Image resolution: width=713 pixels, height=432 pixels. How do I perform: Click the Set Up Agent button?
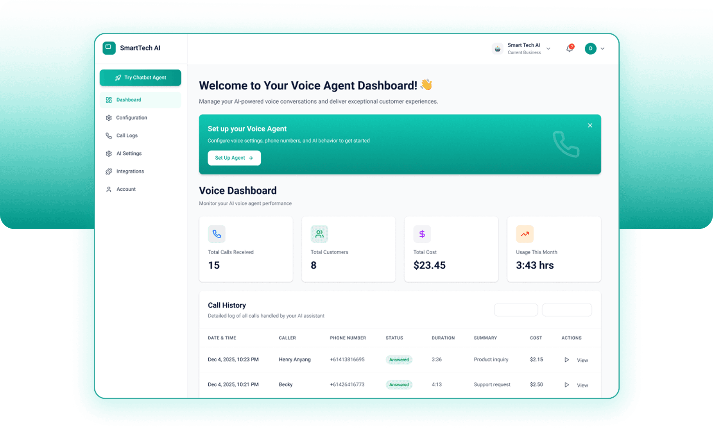pos(234,158)
